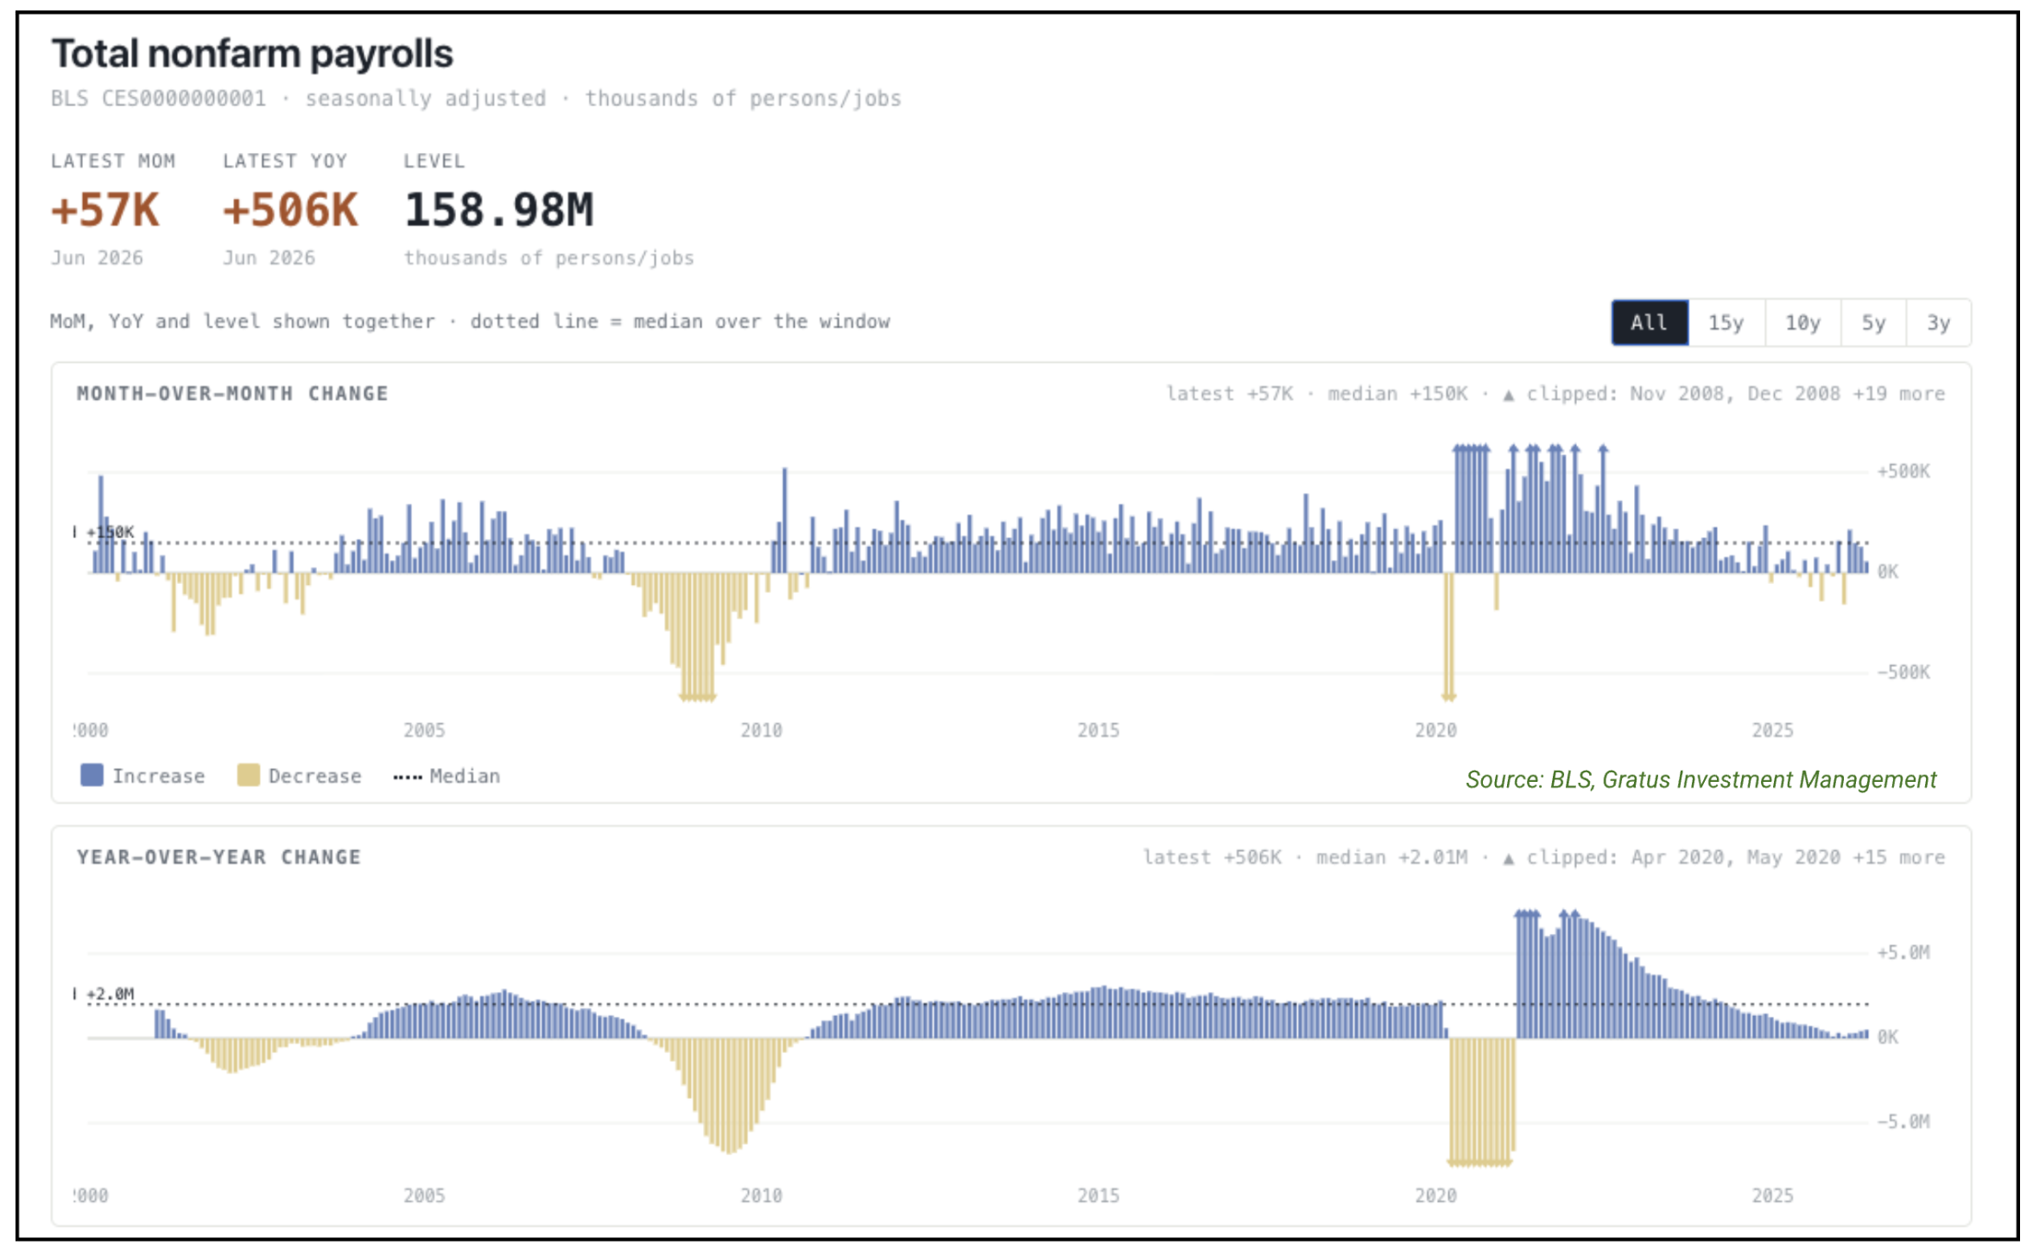Click the clipped downward arrow at 2020 MoM
2033x1251 pixels.
[1448, 696]
